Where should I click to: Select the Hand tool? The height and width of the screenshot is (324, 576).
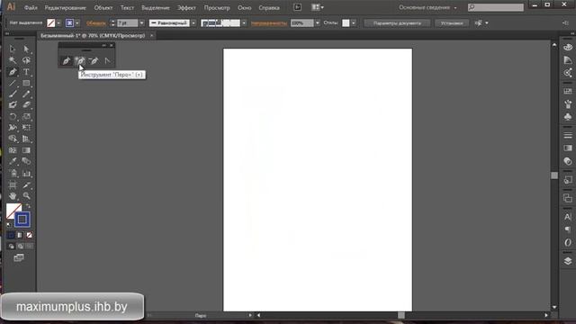point(13,196)
